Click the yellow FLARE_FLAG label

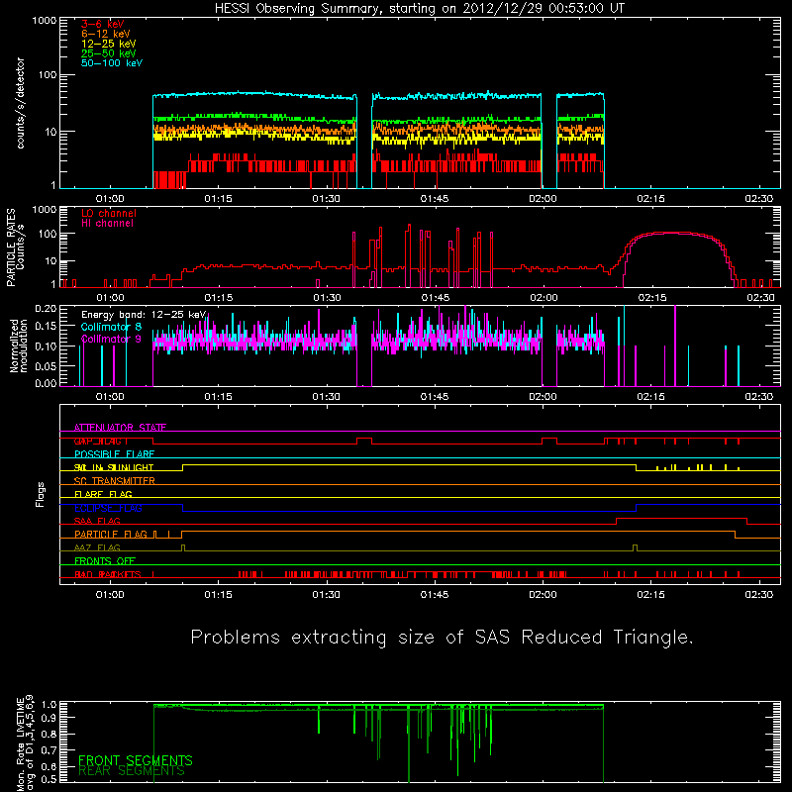[103, 494]
